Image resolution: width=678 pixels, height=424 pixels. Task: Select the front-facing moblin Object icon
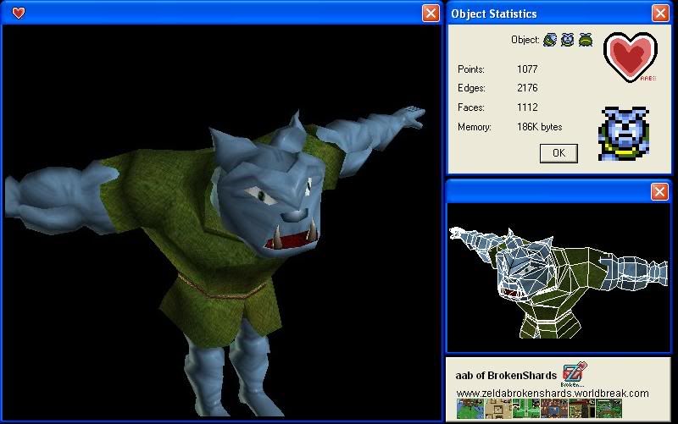coord(567,40)
